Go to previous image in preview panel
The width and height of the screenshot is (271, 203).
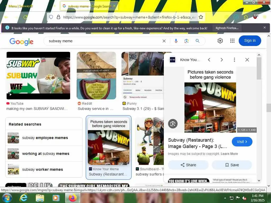click(x=209, y=60)
